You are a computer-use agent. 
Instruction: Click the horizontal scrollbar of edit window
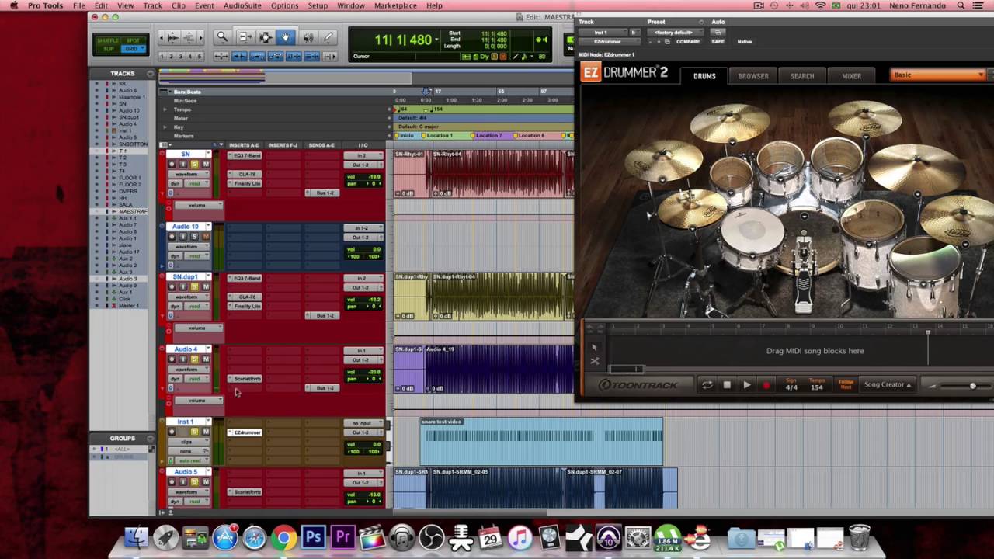[470, 512]
